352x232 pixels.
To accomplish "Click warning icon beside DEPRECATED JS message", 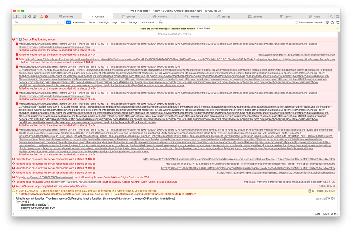I will [13, 191].
